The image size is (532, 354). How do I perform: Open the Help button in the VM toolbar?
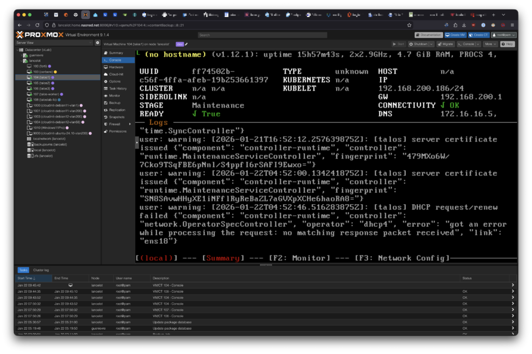(x=508, y=44)
